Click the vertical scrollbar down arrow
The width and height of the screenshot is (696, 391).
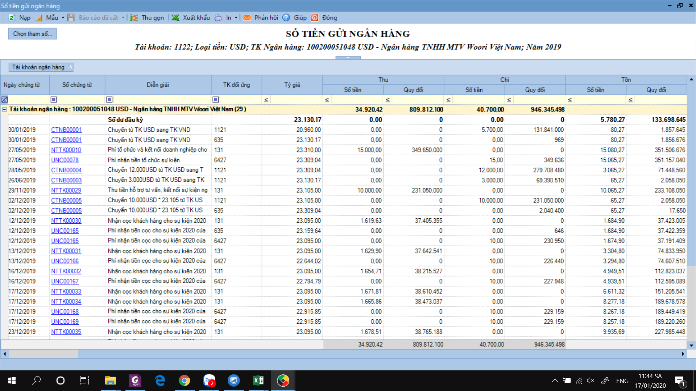coord(691,345)
